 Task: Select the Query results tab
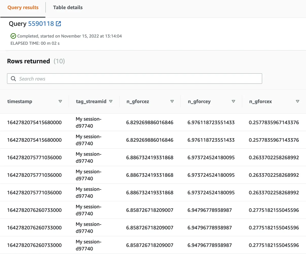pos(23,7)
